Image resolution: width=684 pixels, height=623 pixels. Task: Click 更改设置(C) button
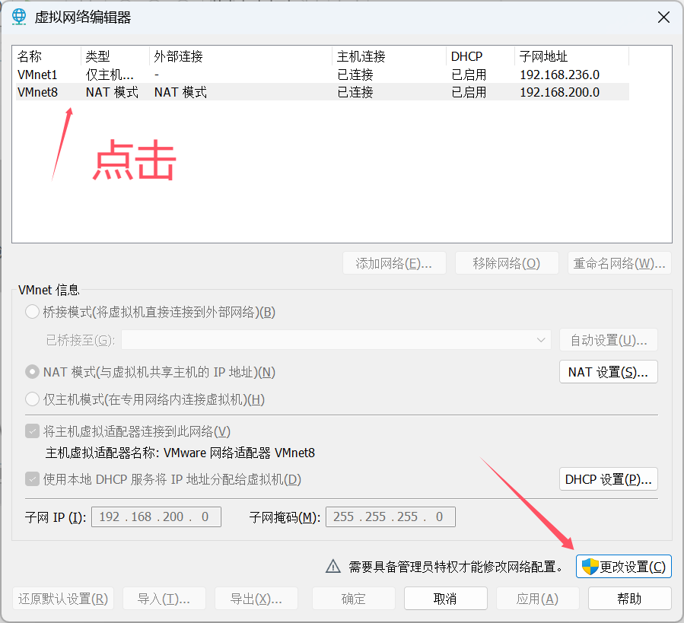[x=623, y=567]
